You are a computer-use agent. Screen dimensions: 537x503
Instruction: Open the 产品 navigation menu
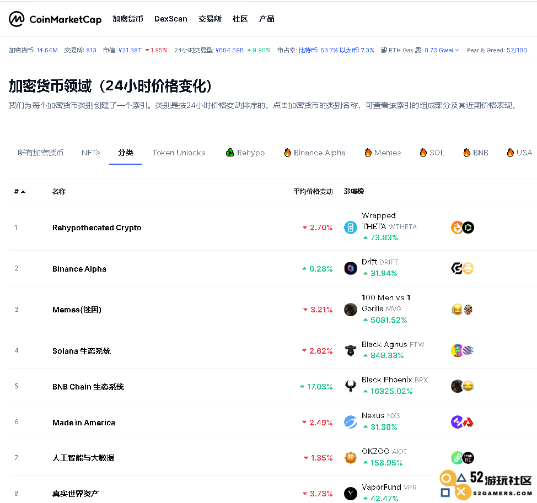tap(266, 19)
